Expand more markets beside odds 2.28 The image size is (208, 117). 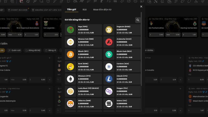180,110
